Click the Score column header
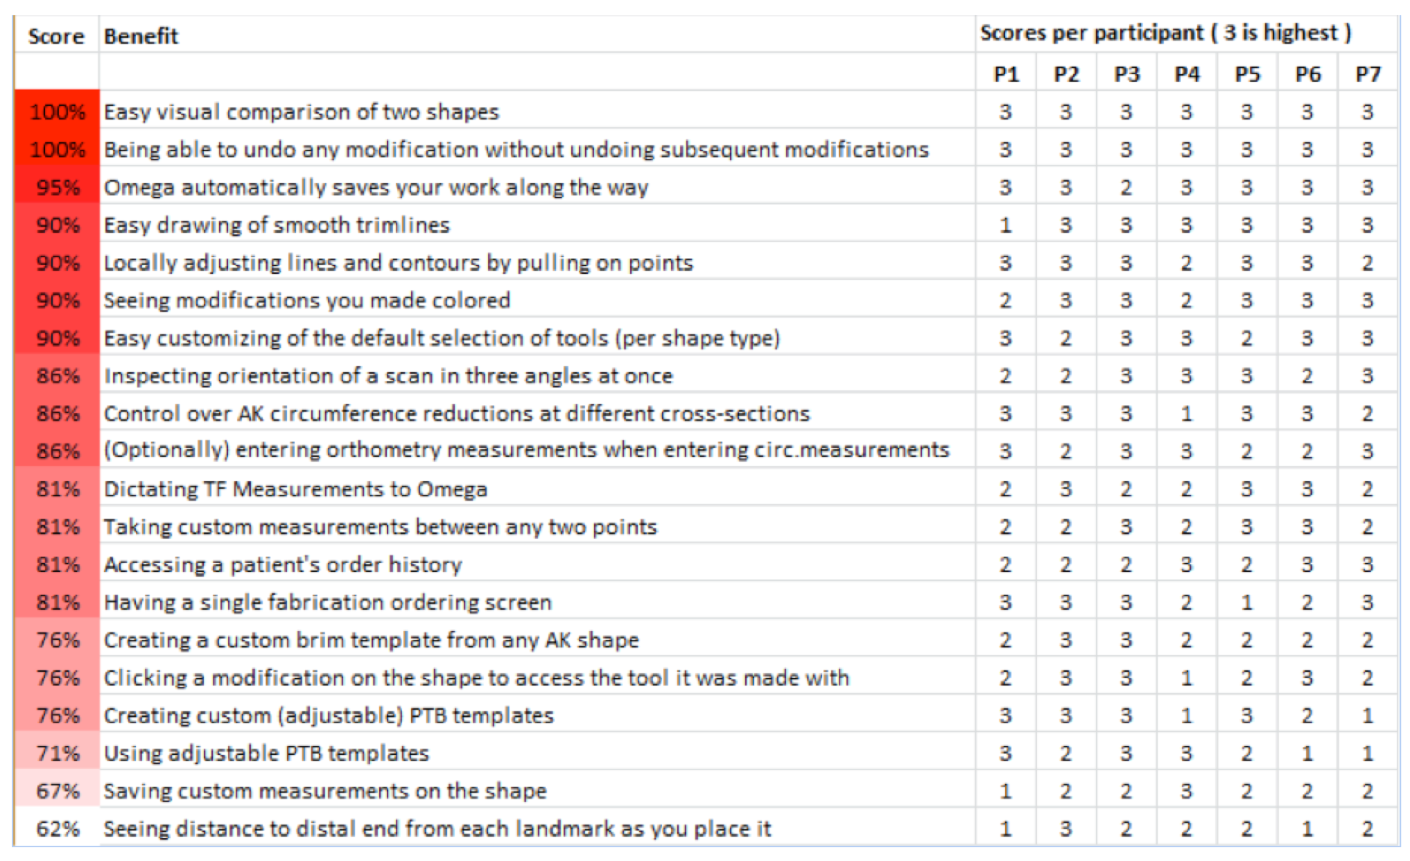The width and height of the screenshot is (1410, 861). (55, 36)
